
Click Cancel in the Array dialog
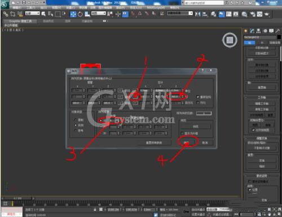pyautogui.click(x=205, y=142)
